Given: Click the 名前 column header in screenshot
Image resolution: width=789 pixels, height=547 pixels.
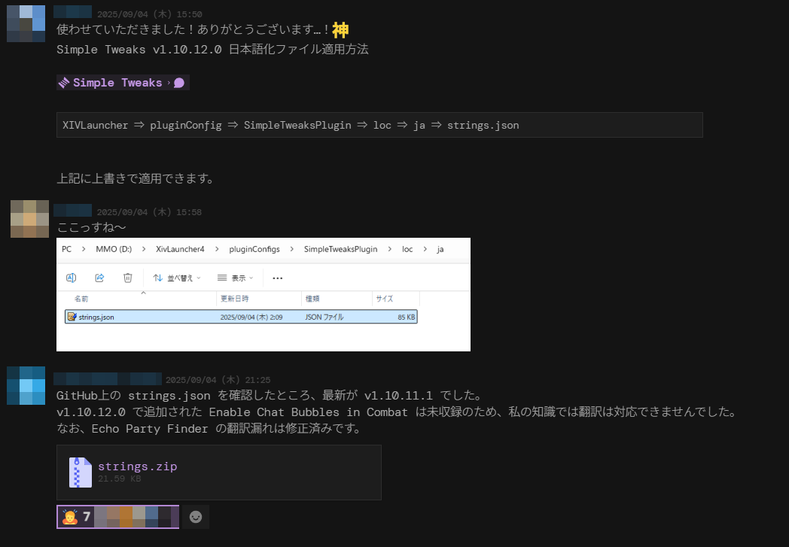Looking at the screenshot, I should point(81,299).
